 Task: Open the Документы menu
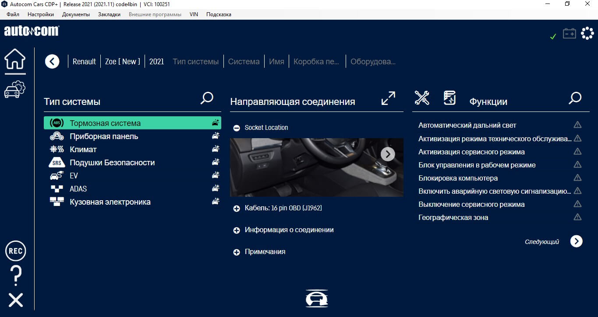(x=76, y=14)
